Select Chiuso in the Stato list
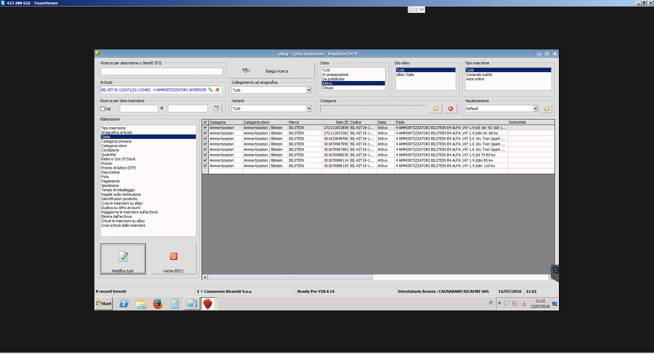 (x=328, y=88)
